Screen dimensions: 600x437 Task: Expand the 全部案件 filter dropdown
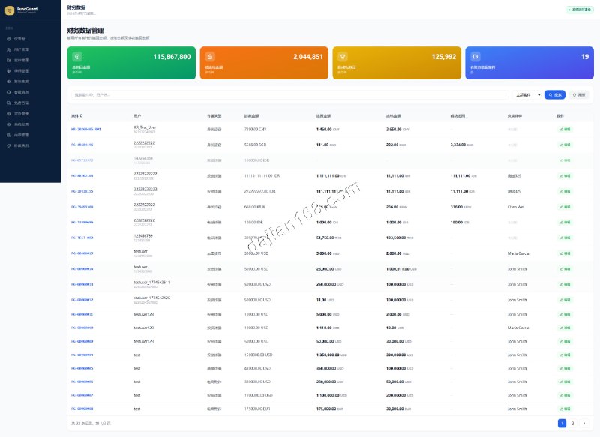pyautogui.click(x=527, y=95)
